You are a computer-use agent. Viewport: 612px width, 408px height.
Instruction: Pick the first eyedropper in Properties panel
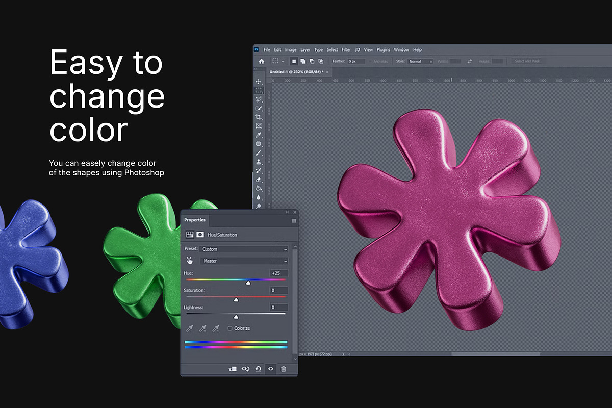[190, 328]
